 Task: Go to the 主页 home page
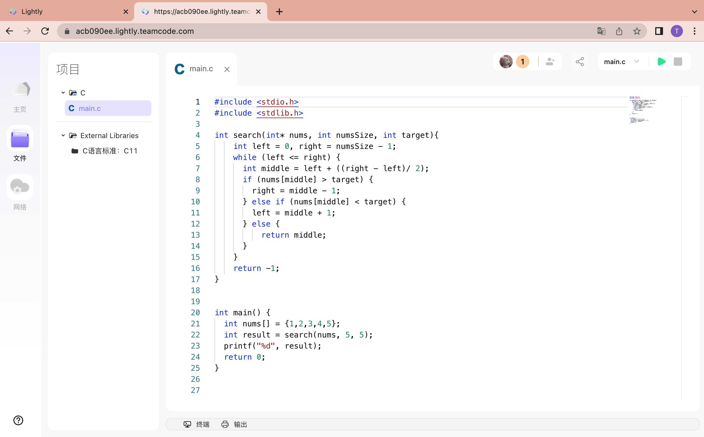click(20, 95)
